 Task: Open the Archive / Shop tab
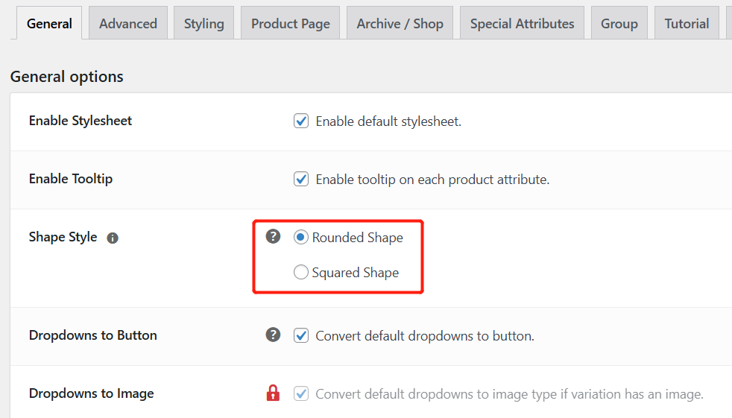[400, 24]
